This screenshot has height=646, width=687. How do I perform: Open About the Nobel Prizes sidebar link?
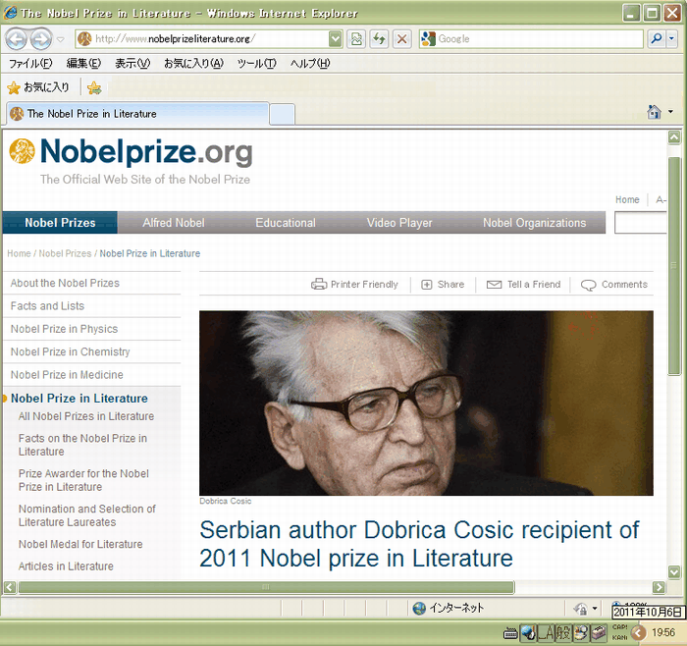pos(65,283)
